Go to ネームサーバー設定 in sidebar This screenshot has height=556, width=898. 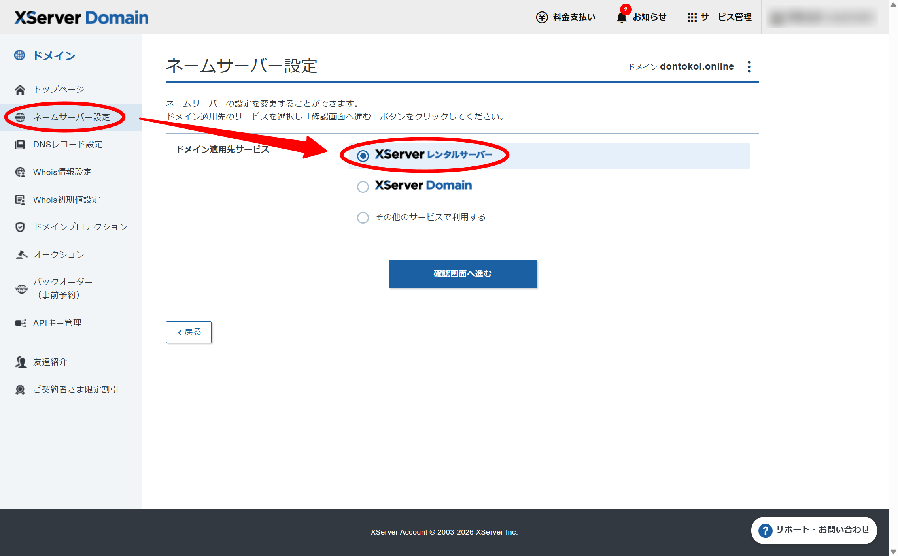point(71,117)
